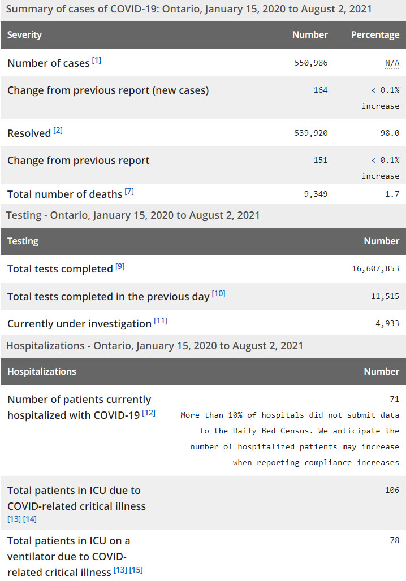Click the 16,607,853 total tests value

pos(375,268)
